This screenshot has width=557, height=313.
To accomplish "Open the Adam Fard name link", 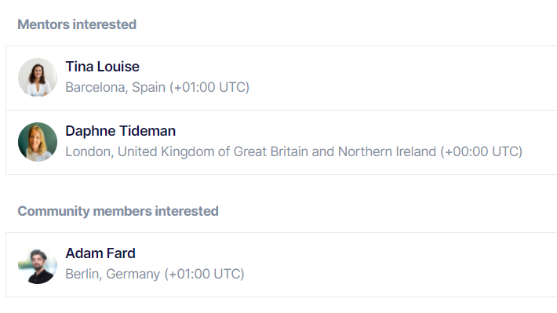I will (100, 253).
